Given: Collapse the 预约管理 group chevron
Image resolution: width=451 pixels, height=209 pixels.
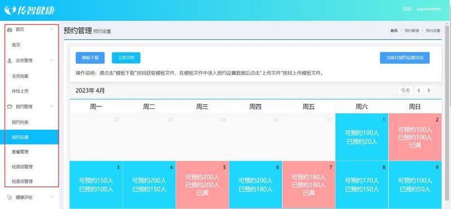Looking at the screenshot, I should click(51, 106).
